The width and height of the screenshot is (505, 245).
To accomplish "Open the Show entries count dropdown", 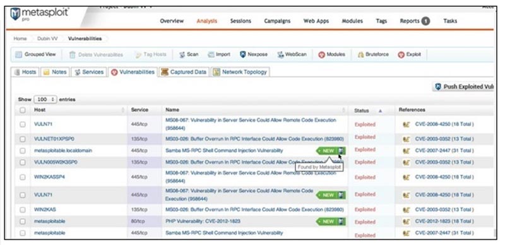I will point(45,99).
